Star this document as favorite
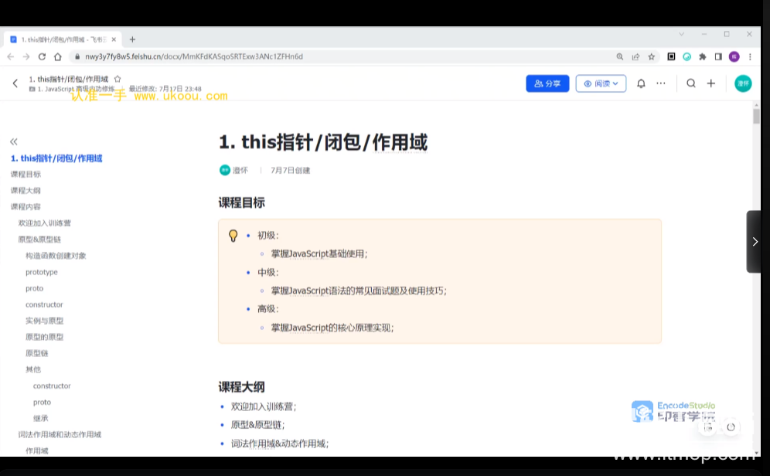Screen dimensions: 770x476 click(118, 79)
